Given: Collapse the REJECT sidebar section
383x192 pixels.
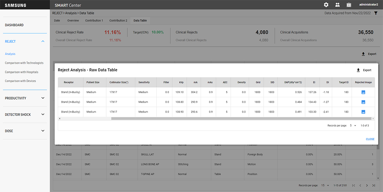Looking at the screenshot, I should coord(43,41).
